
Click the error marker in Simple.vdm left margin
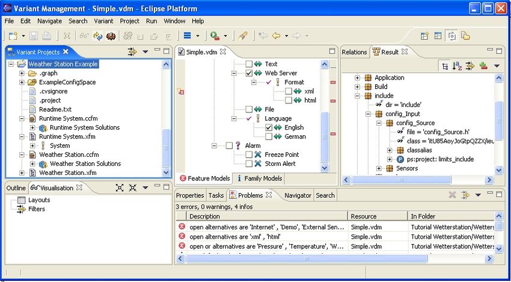pyautogui.click(x=180, y=91)
